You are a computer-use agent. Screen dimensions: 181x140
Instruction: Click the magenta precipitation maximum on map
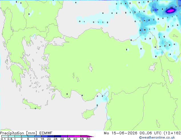pyautogui.click(x=171, y=11)
